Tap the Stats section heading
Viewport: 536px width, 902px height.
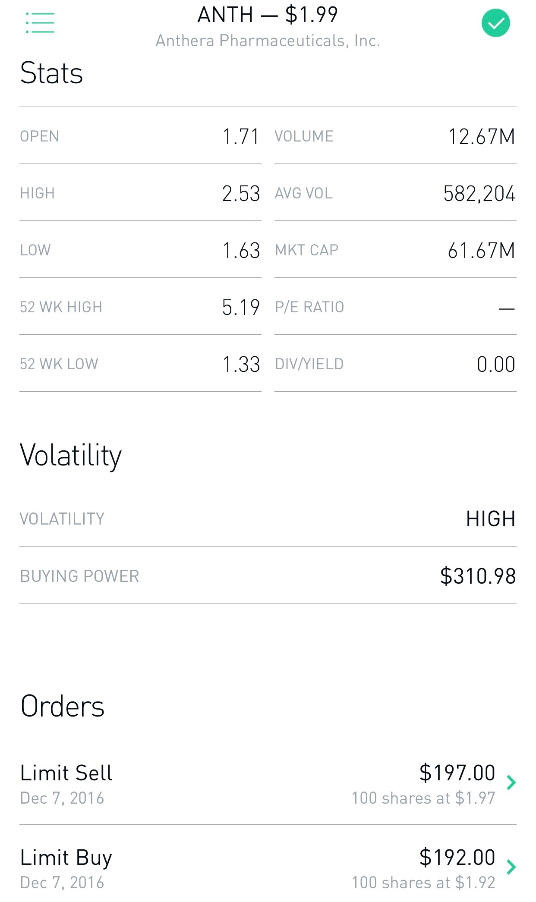coord(52,73)
